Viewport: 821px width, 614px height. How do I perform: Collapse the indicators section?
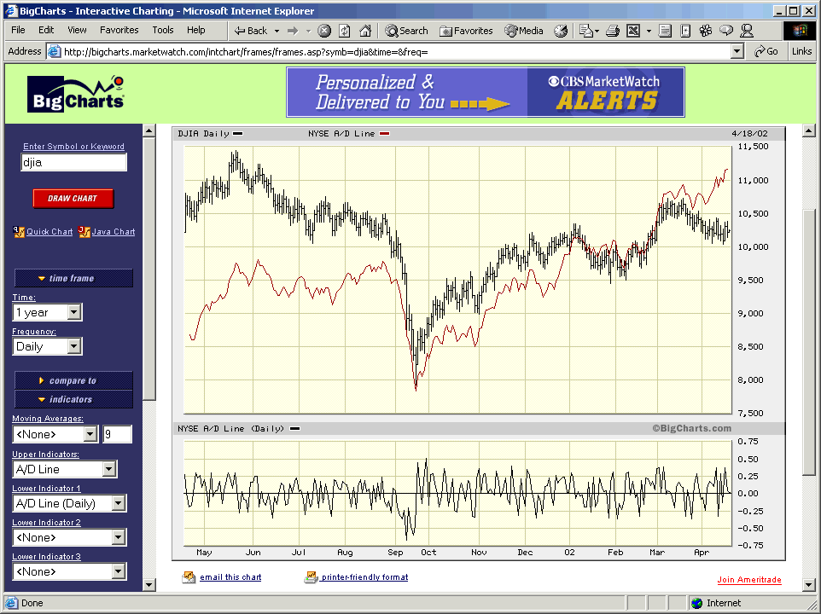tap(73, 399)
